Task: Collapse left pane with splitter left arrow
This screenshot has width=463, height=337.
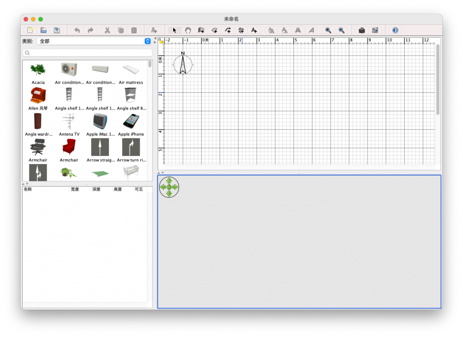Action: [x=155, y=38]
